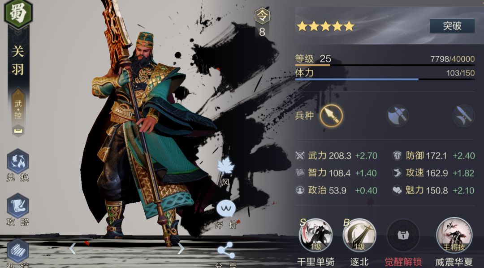Select the halberd troop type
Image resolution: width=484 pixels, height=268 pixels.
pos(464,116)
